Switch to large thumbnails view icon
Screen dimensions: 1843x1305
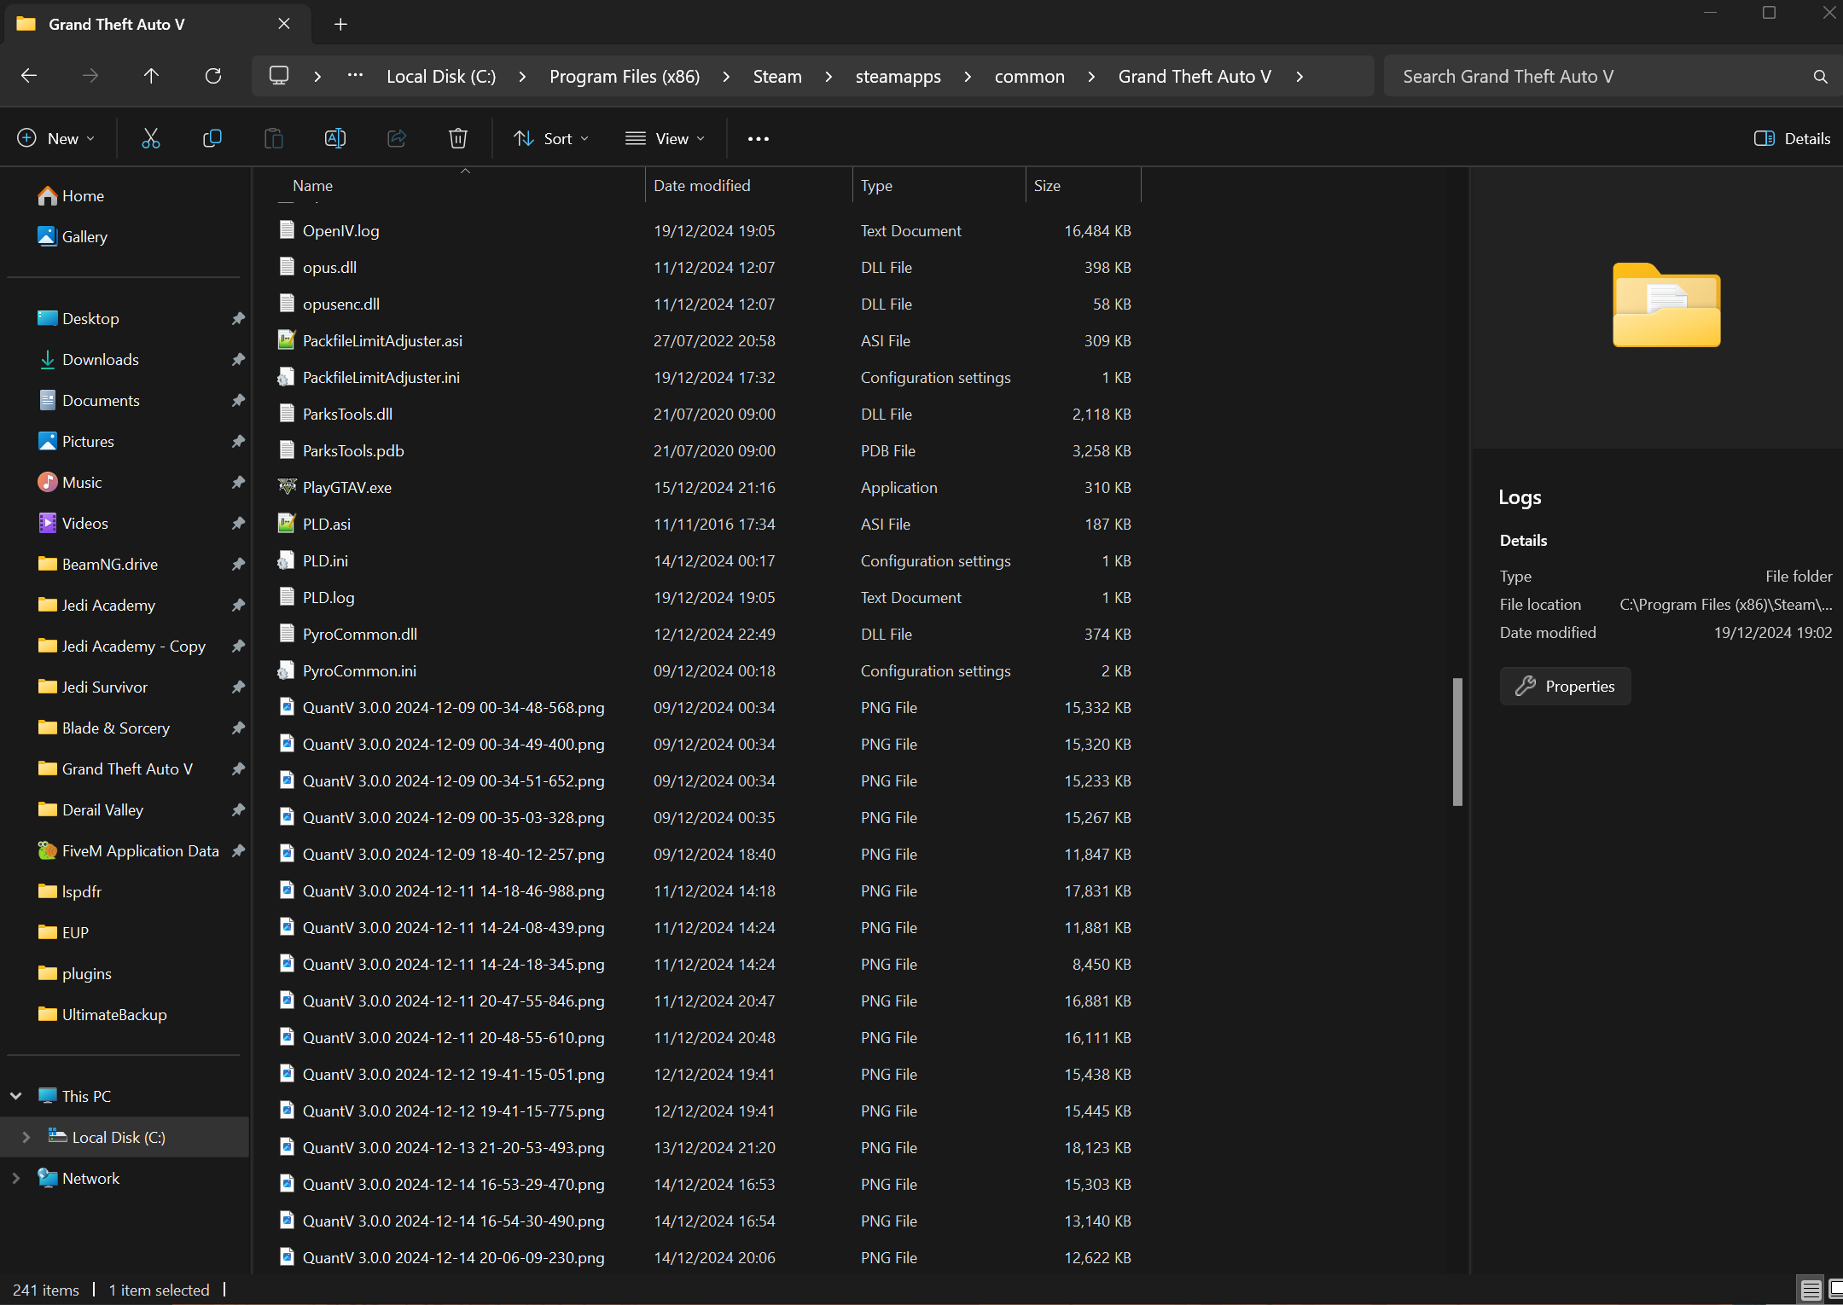pos(1834,1290)
